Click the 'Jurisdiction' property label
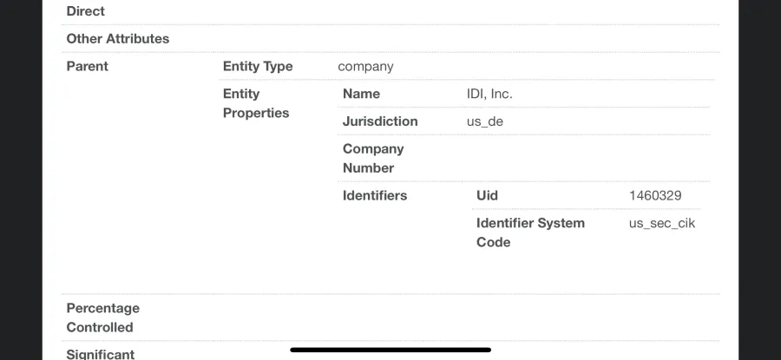 pos(380,121)
